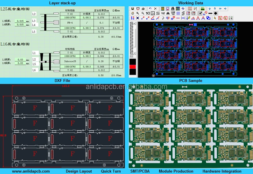Image resolution: width=253 pixels, height=174 pixels.
Task: Open the layers table icon
Action: coord(177,8)
